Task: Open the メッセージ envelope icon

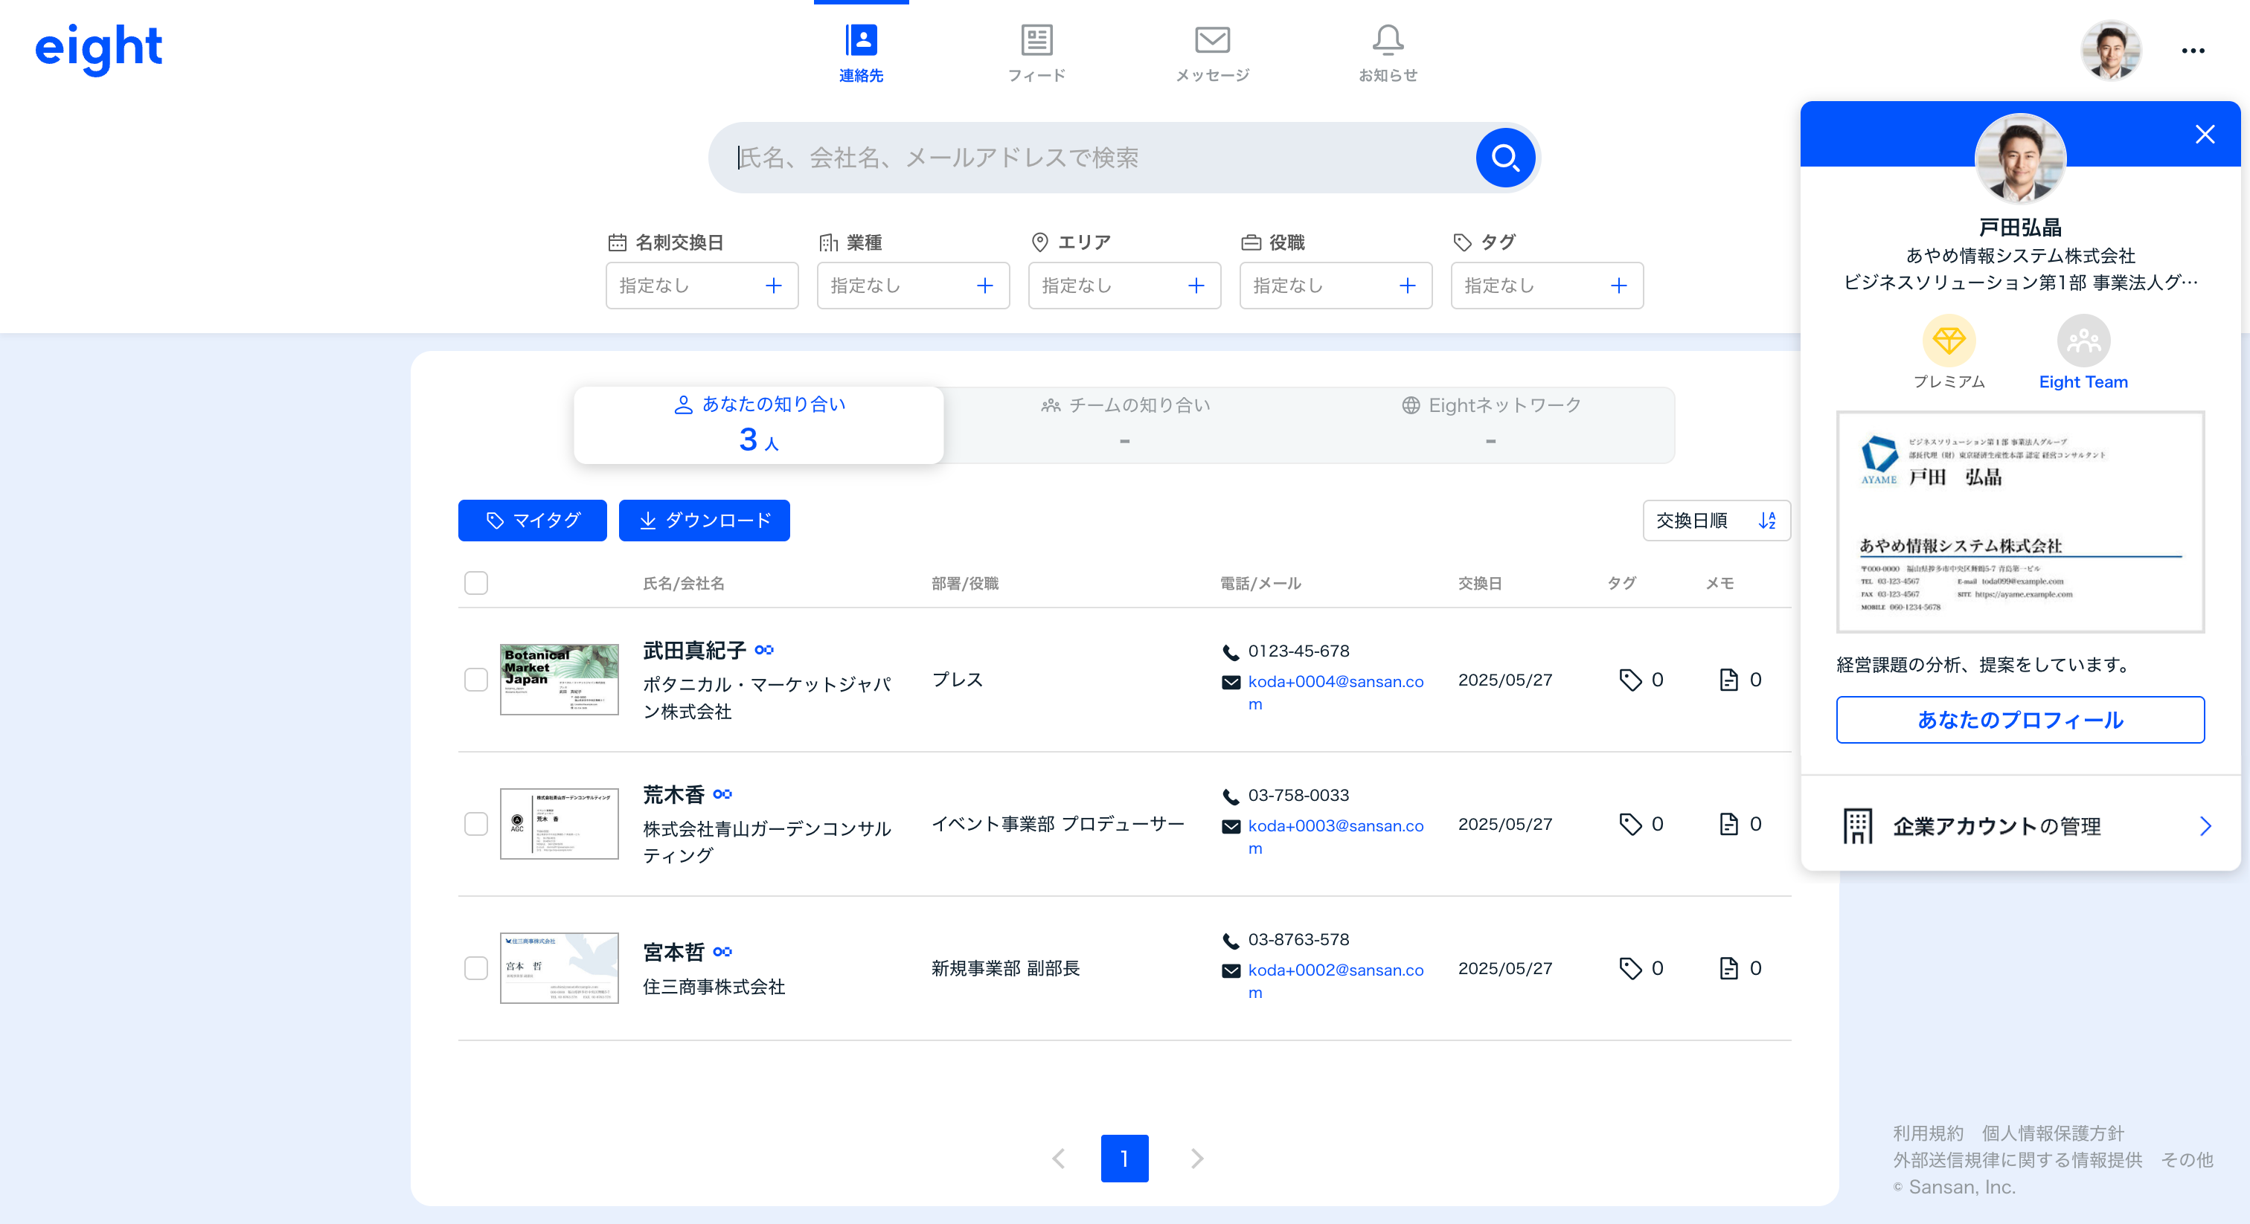Action: [x=1212, y=39]
